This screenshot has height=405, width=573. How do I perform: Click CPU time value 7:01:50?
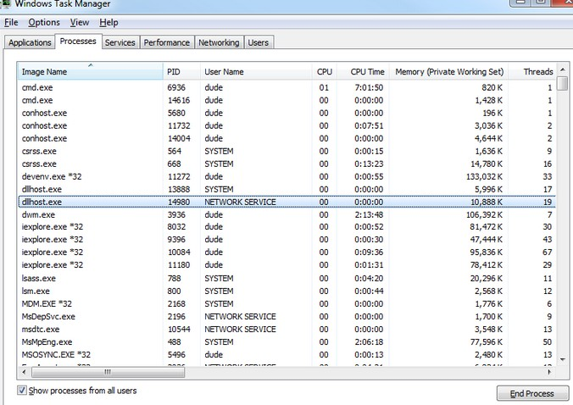tap(369, 87)
